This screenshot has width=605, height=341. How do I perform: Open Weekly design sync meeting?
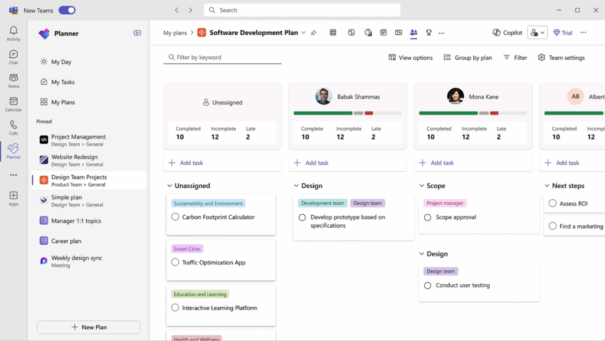(x=89, y=261)
